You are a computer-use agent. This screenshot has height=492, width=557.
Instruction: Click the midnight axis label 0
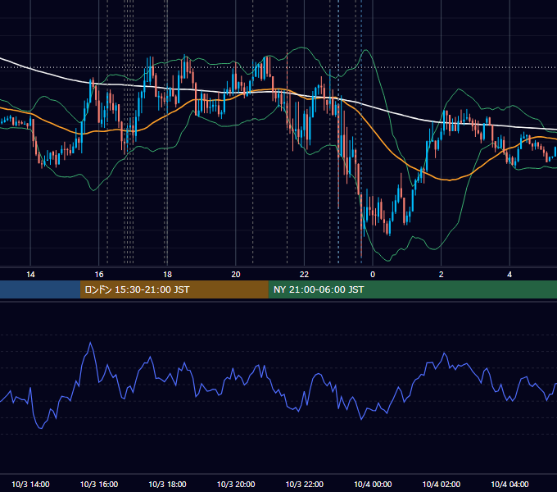373,275
